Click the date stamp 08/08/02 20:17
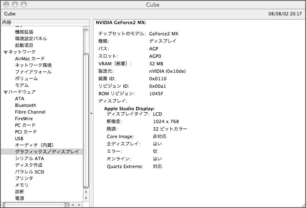This screenshot has height=208, width=306. pyautogui.click(x=285, y=14)
